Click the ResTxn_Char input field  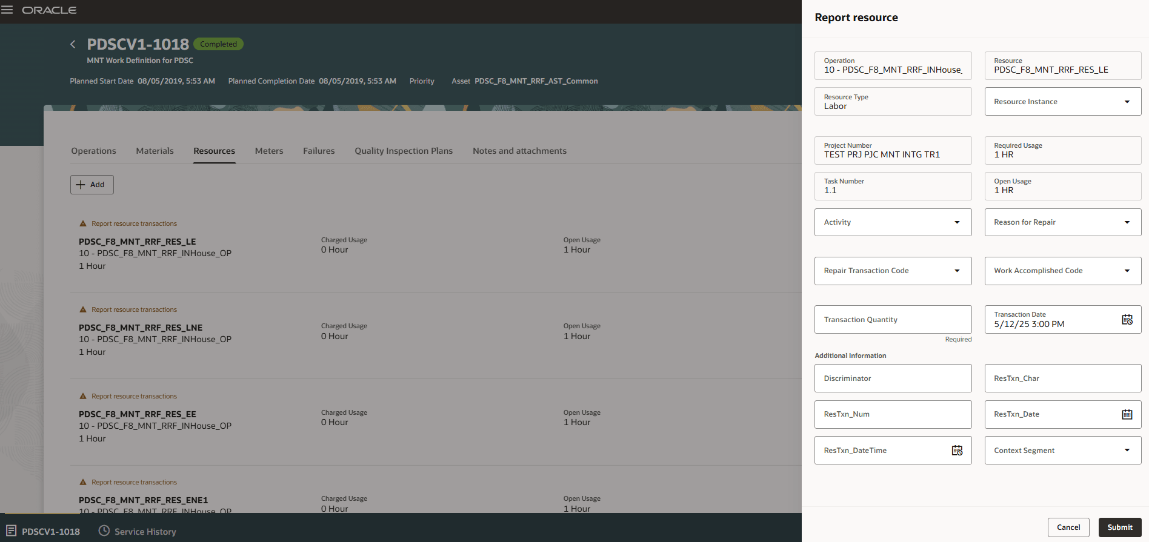click(1063, 378)
